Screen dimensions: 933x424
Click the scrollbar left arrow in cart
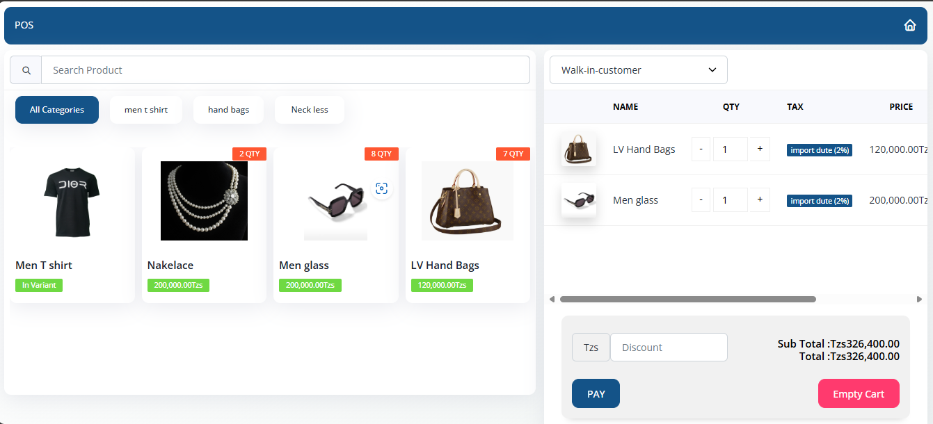point(552,300)
